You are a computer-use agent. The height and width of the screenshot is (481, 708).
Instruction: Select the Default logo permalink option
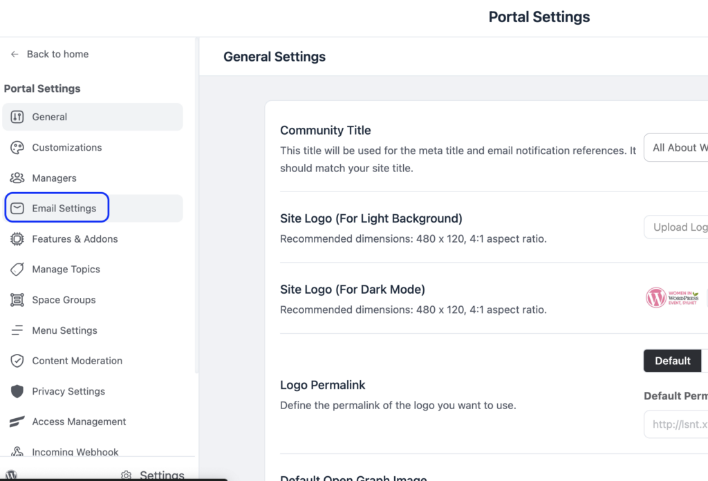tap(672, 361)
